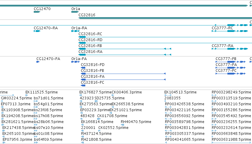
Task: Click the CG32816-RD transcript label
Action: coord(91,40)
